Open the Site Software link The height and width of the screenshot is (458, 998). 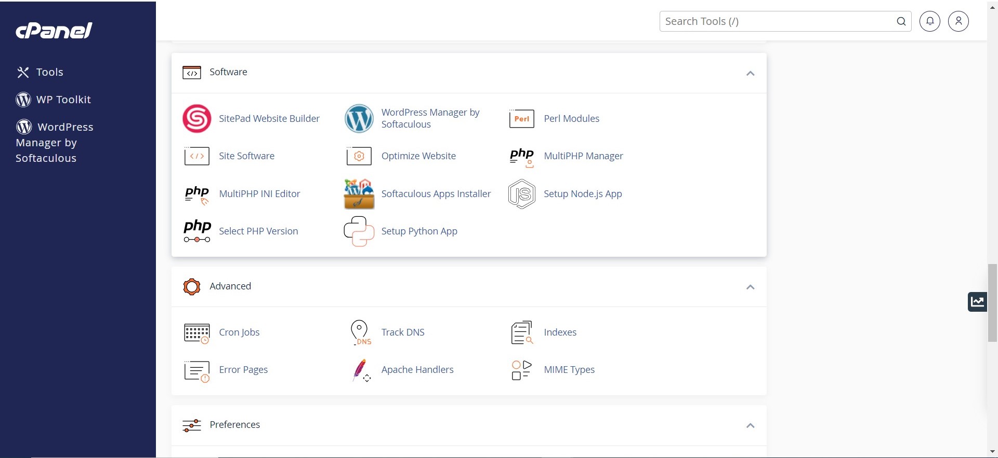(246, 156)
